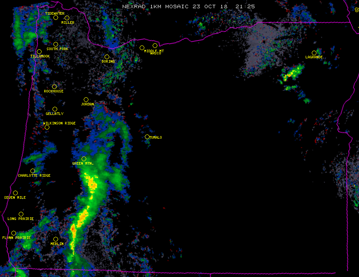Click the 21:25 timestamp in the header
Viewport: 359px width, 277px height.
coord(245,6)
